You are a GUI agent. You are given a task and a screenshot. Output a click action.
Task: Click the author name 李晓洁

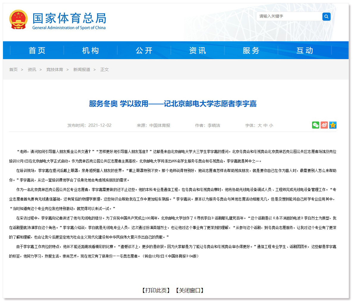tap(214, 125)
